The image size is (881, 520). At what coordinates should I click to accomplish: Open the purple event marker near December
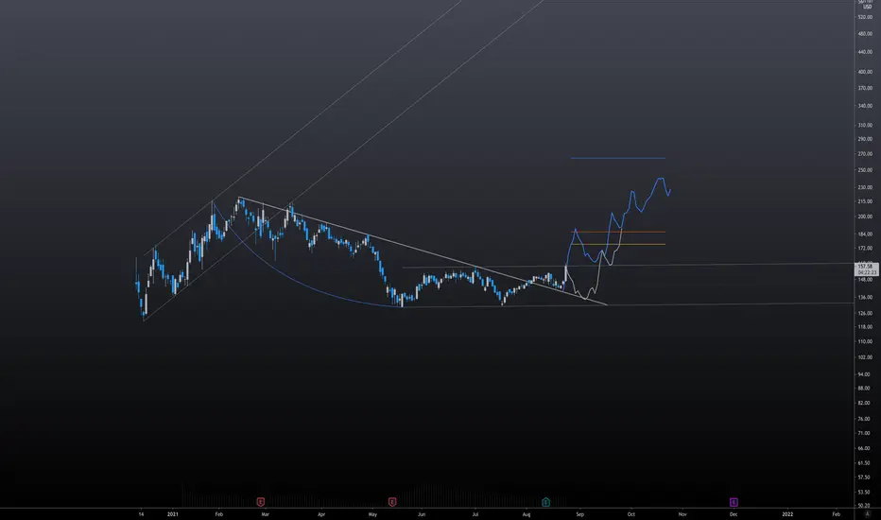pos(734,501)
